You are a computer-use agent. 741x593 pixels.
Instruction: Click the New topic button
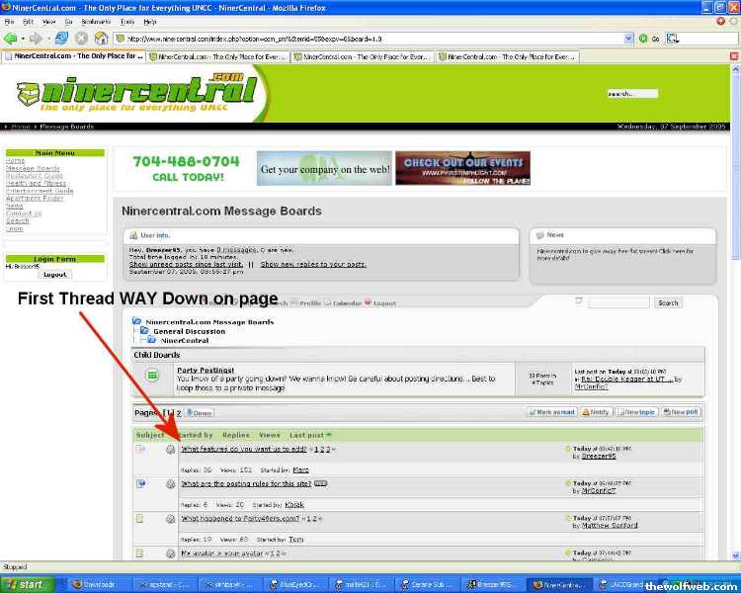pyautogui.click(x=638, y=411)
